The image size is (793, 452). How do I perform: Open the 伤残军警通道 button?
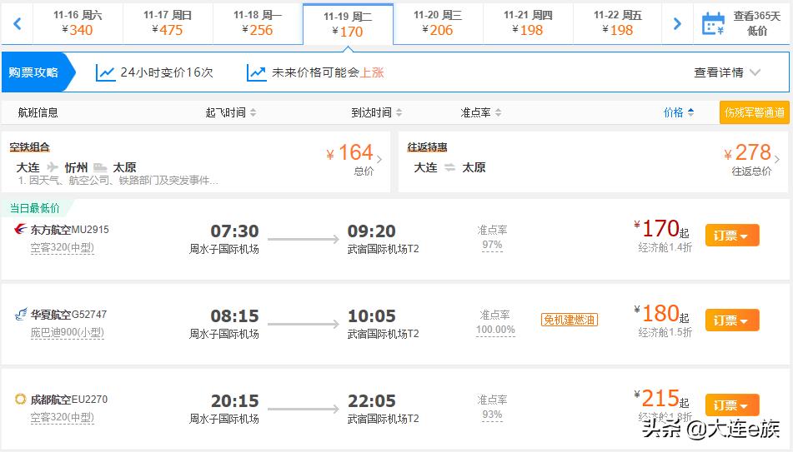coord(754,112)
